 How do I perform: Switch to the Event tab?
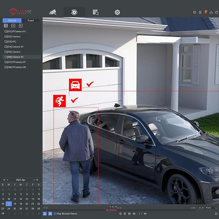tap(31, 21)
